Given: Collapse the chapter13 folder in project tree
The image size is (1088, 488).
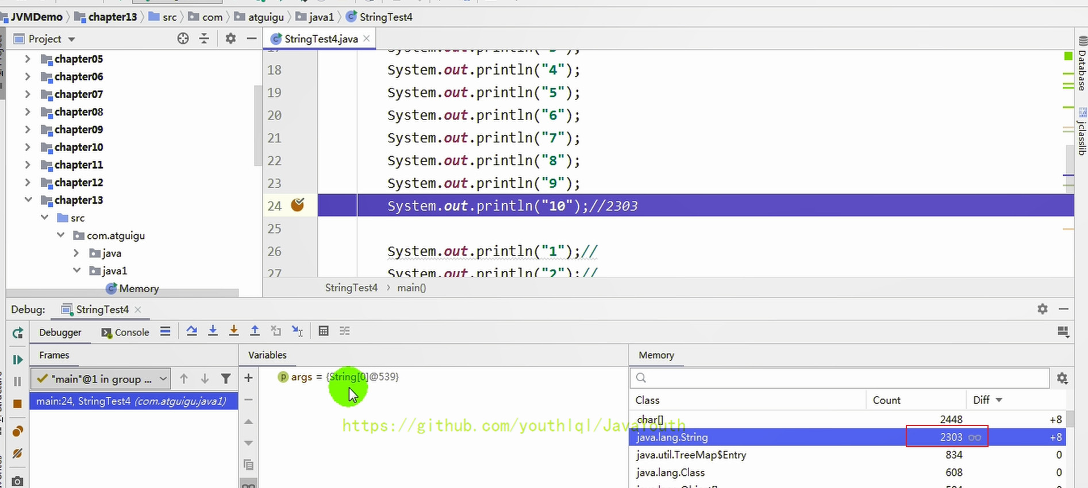Looking at the screenshot, I should click(x=28, y=200).
